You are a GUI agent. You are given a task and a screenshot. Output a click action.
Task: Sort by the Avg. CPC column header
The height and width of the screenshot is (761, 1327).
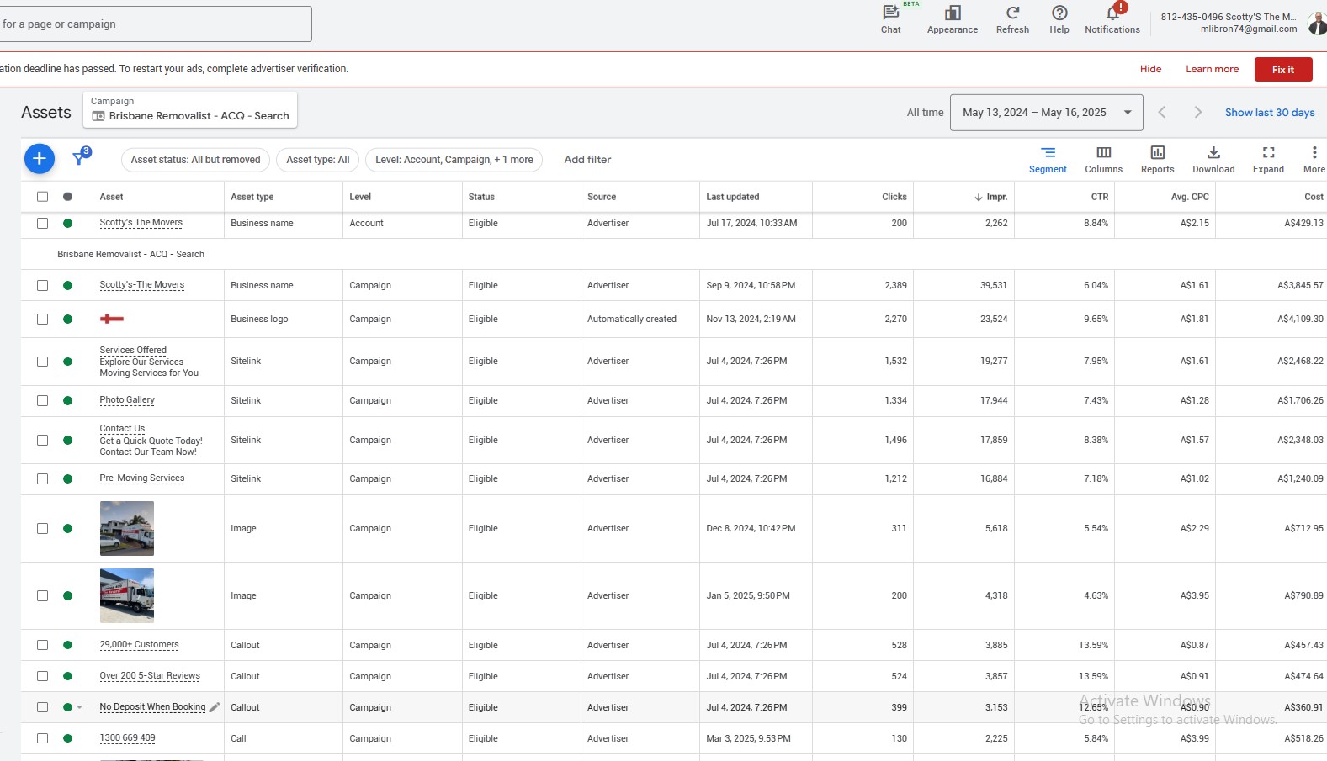[1190, 197]
